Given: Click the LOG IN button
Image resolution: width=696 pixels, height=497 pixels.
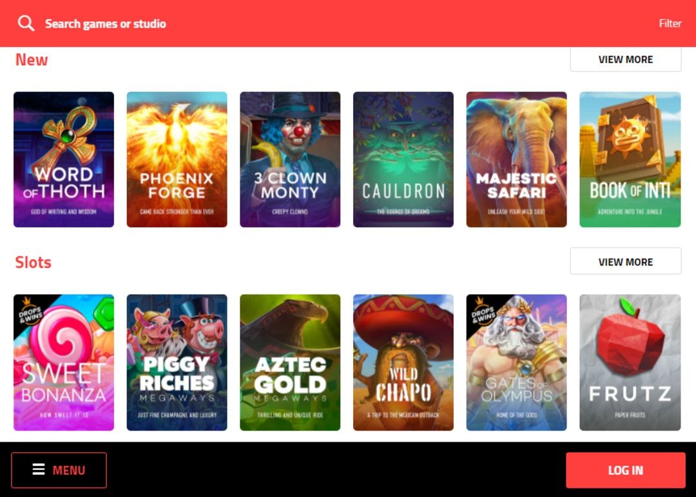Looking at the screenshot, I should click(x=625, y=470).
